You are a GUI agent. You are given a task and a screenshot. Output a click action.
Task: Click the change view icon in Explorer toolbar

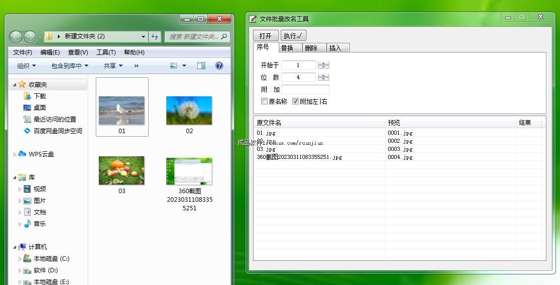[x=173, y=66]
